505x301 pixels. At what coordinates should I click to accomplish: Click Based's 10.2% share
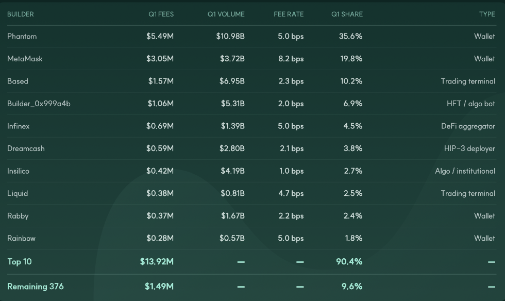coord(351,81)
